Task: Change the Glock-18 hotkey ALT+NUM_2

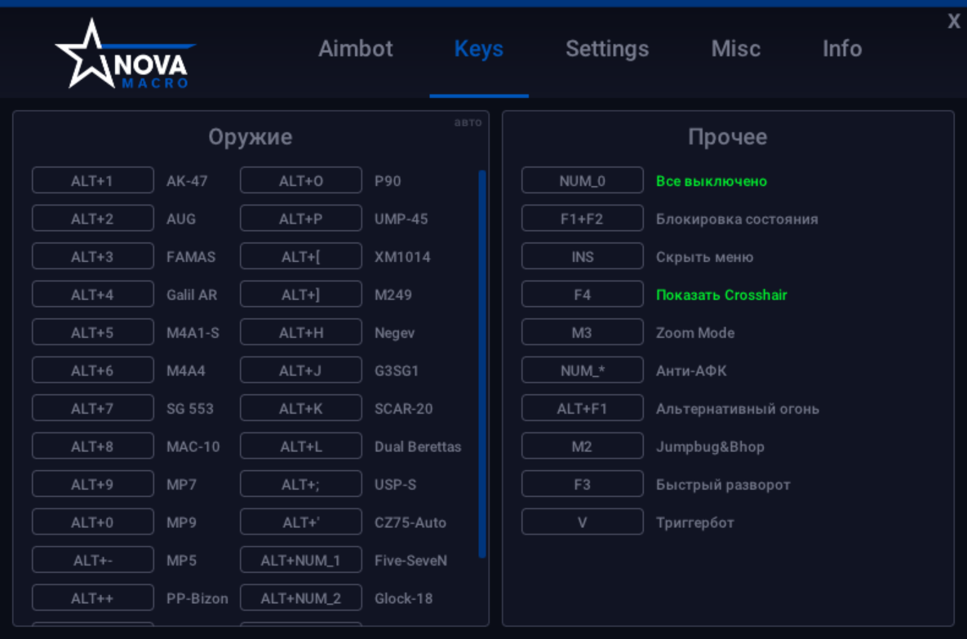Action: point(300,597)
